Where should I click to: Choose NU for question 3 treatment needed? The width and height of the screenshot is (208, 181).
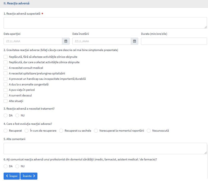[17, 115]
